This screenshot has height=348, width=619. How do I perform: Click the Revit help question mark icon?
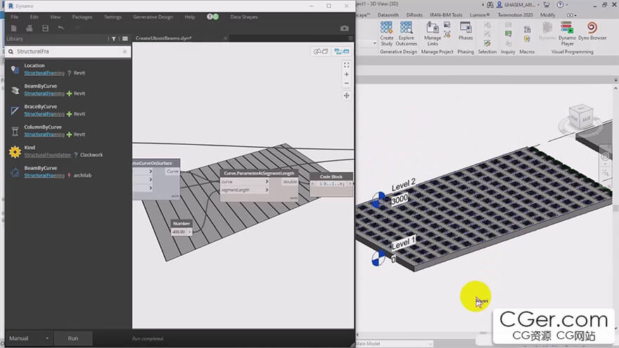(560, 5)
